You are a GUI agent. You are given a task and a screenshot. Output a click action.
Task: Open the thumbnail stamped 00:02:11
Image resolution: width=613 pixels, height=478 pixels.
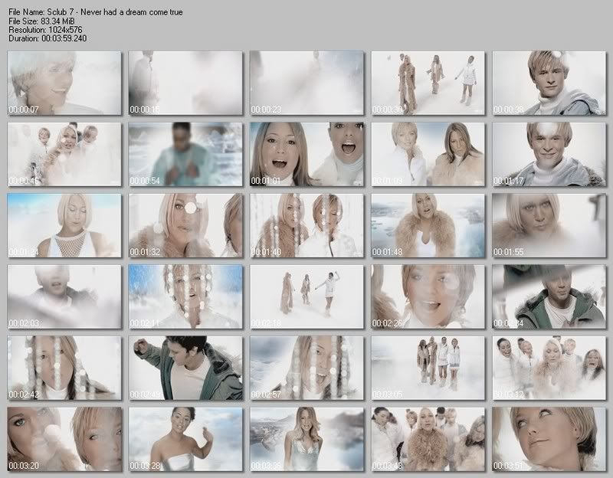point(185,297)
